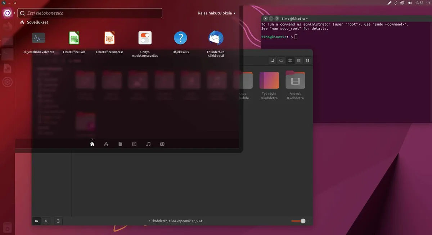Click the Dash maximize button in top-left
The image size is (432, 235).
tap(15, 3)
